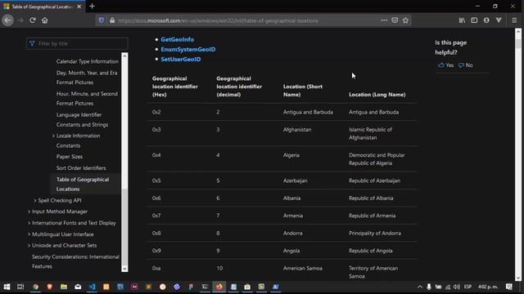This screenshot has height=294, width=524.
Task: Open the volume control in system tray
Action: (x=457, y=287)
